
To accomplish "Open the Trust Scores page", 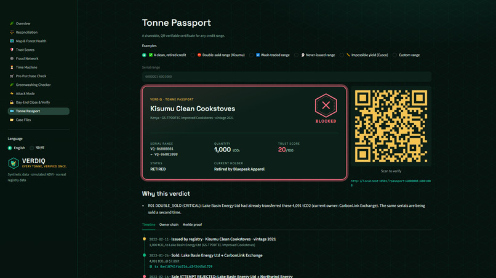I will point(38,50).
